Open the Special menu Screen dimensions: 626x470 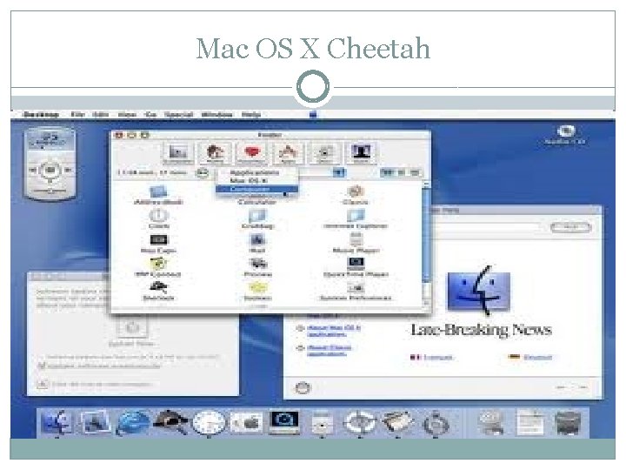(179, 115)
